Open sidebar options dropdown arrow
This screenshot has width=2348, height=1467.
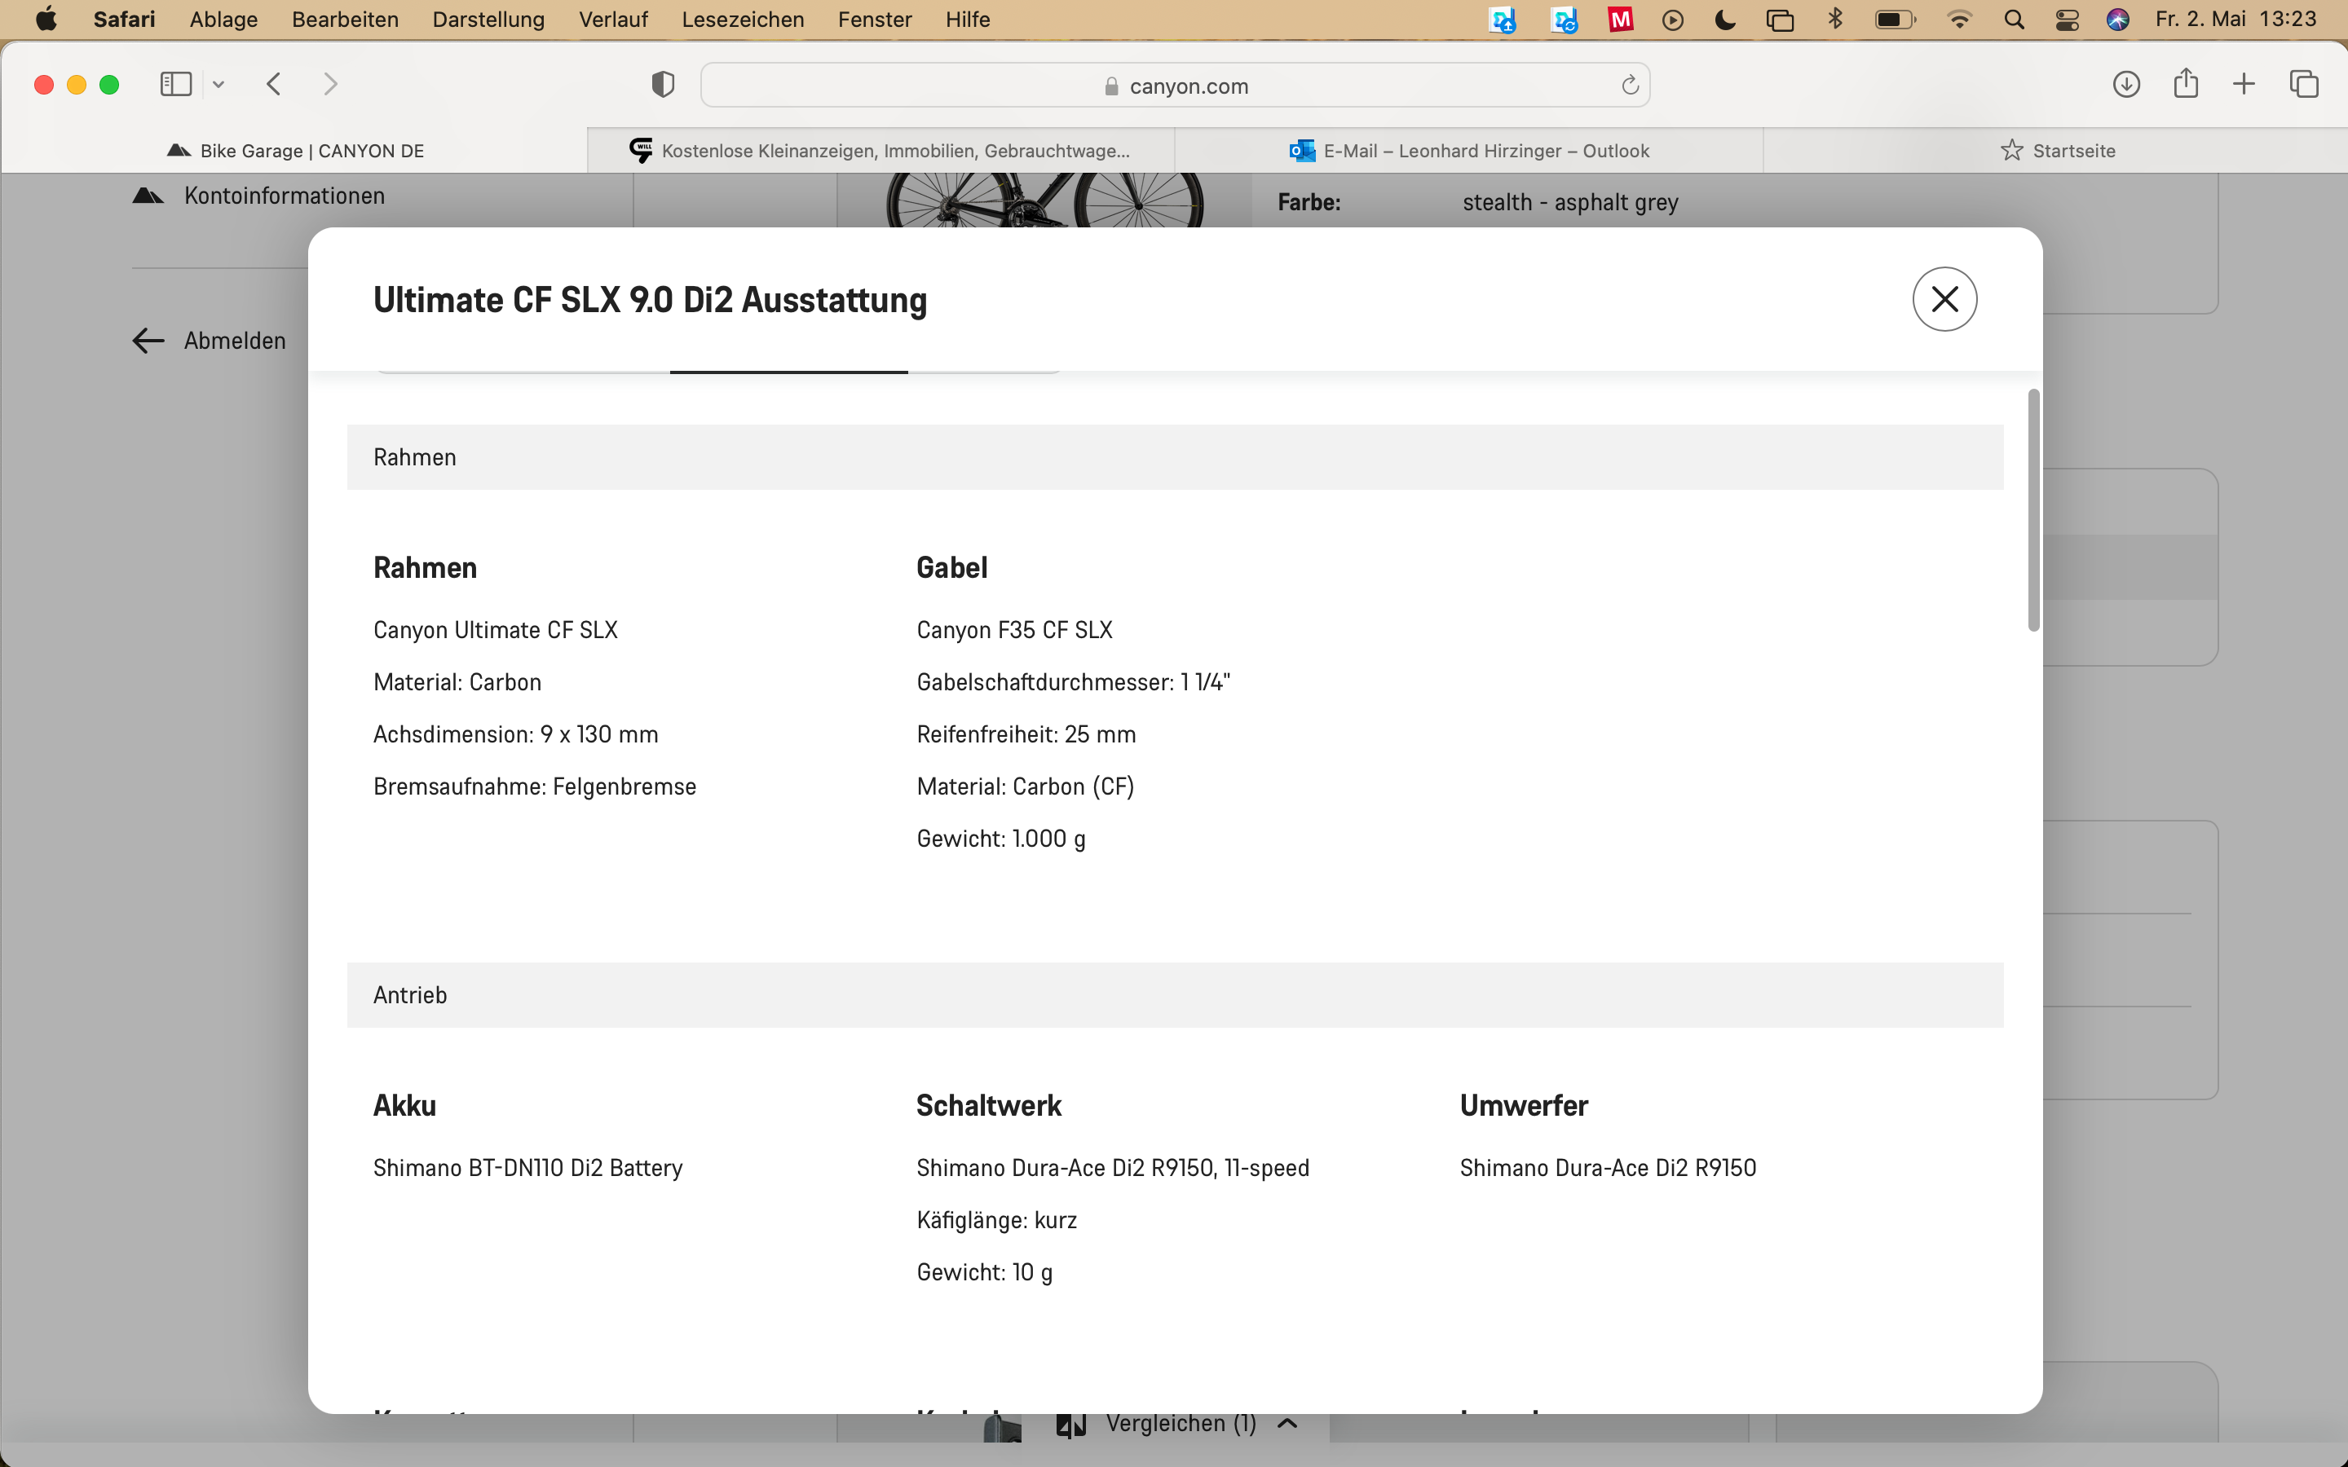(218, 85)
